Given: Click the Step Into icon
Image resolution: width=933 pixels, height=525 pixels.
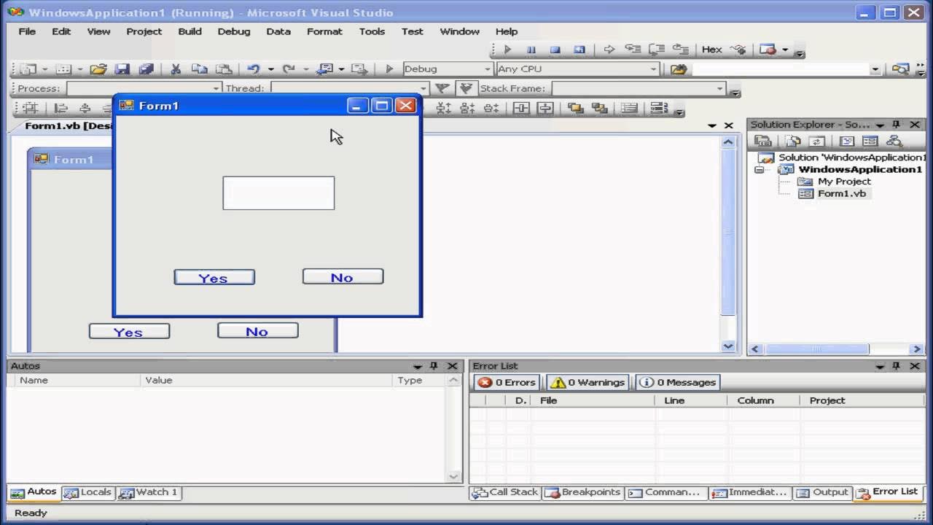Looking at the screenshot, I should (633, 50).
